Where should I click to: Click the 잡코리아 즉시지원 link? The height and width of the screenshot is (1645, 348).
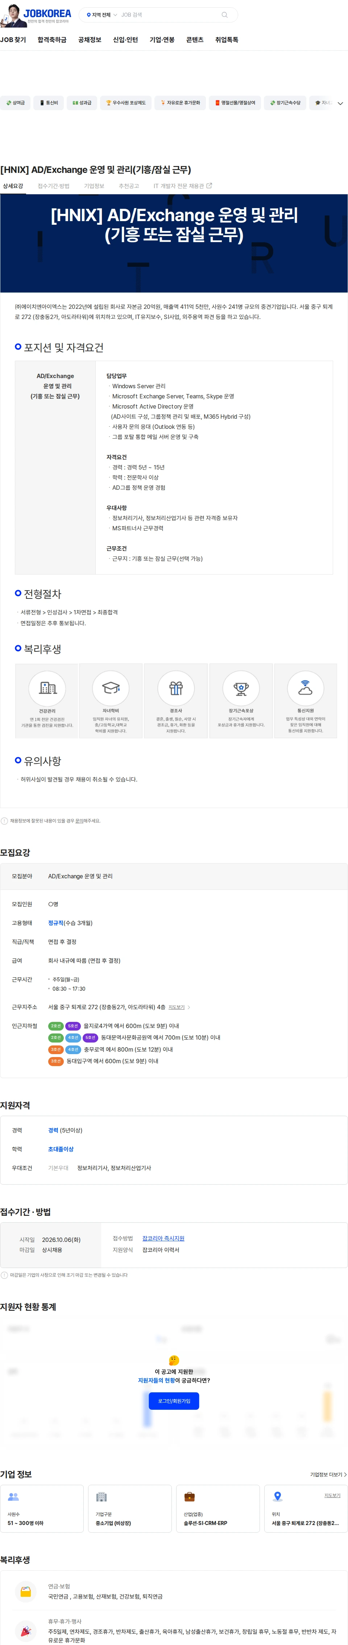[163, 1238]
